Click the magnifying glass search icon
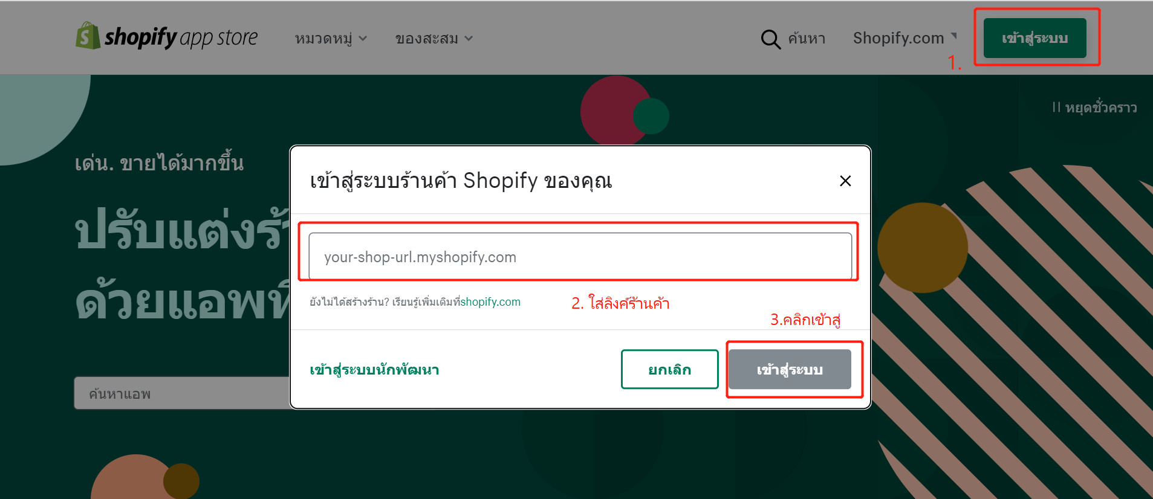This screenshot has height=499, width=1153. pos(770,39)
